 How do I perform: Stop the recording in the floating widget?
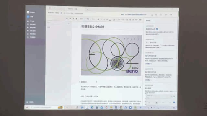(x=157, y=102)
